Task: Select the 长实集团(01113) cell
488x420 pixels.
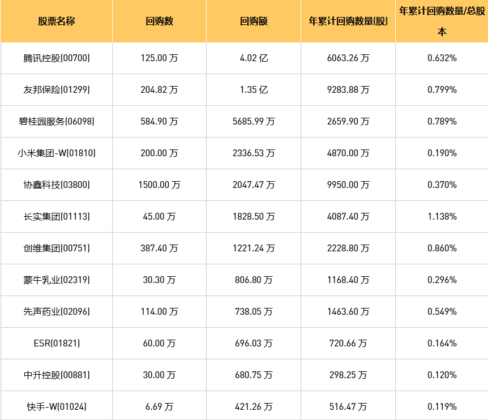Action: point(57,217)
